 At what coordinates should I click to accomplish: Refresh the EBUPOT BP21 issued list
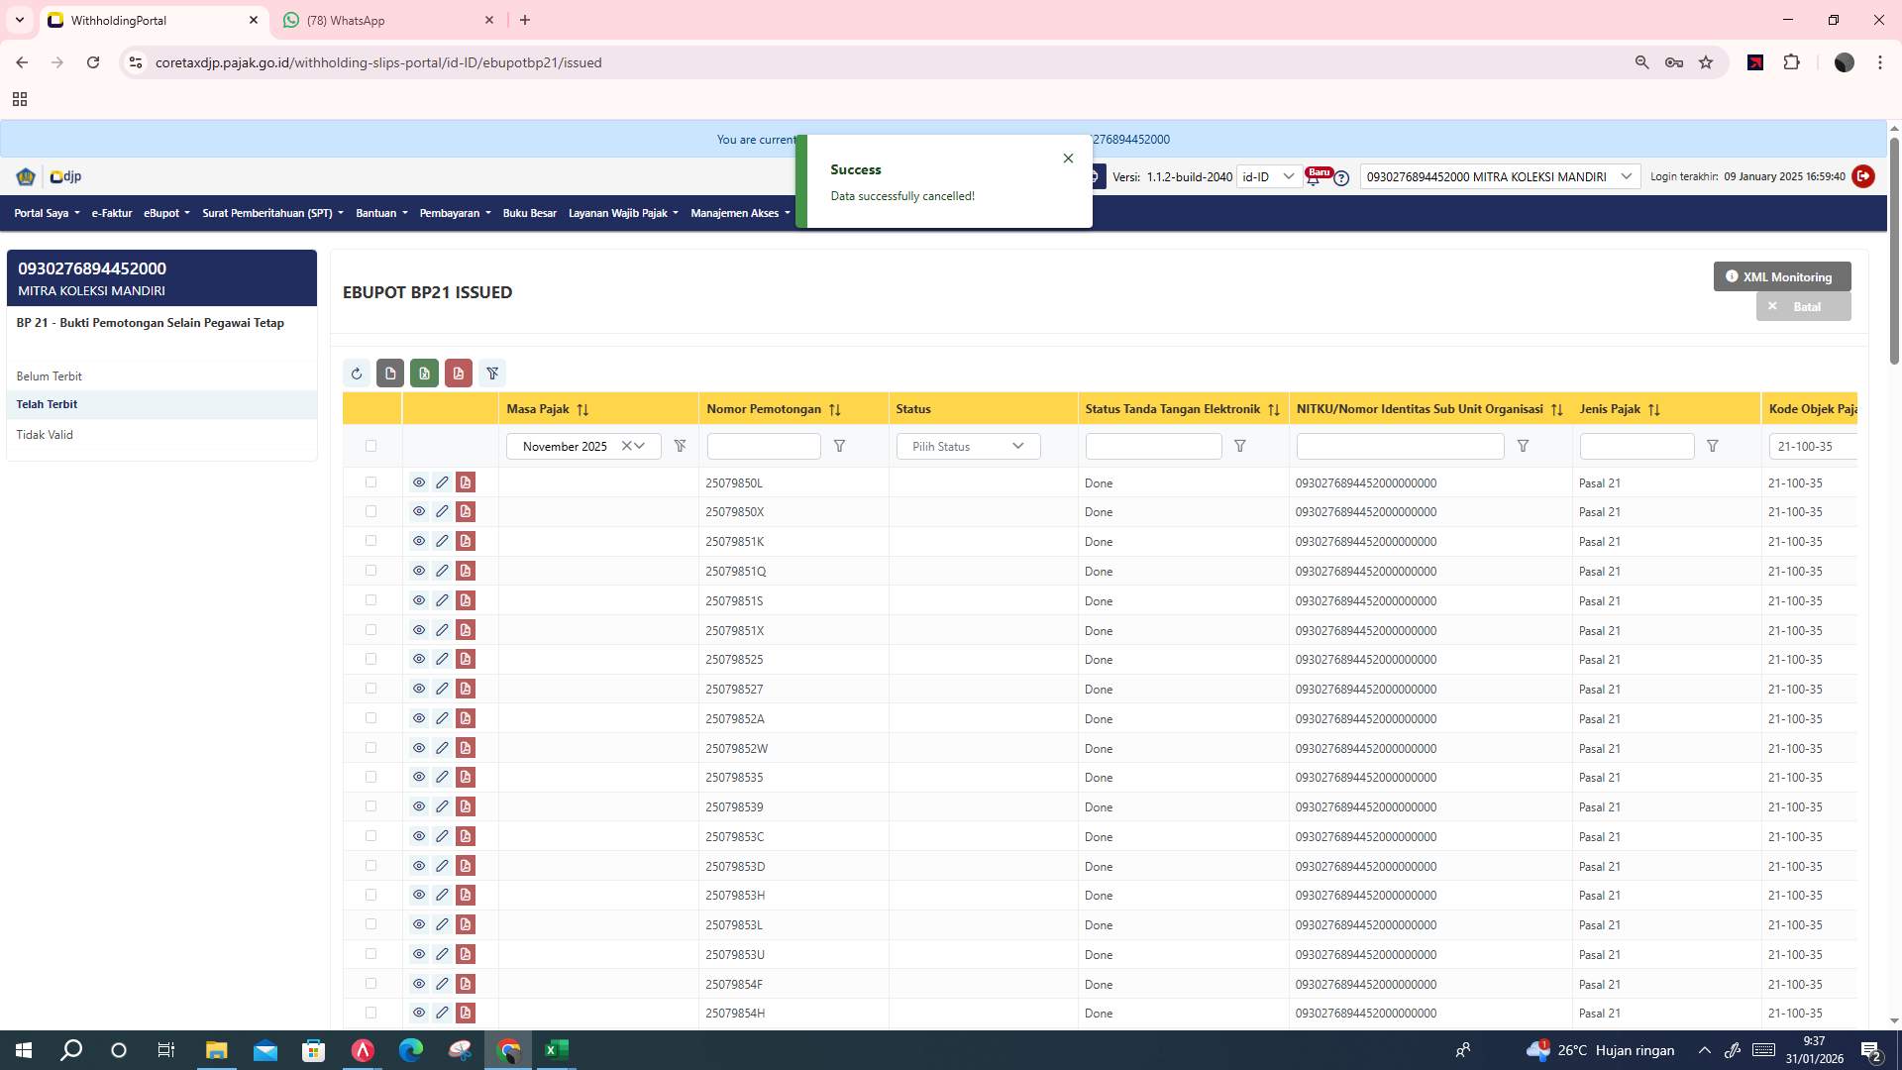click(358, 374)
